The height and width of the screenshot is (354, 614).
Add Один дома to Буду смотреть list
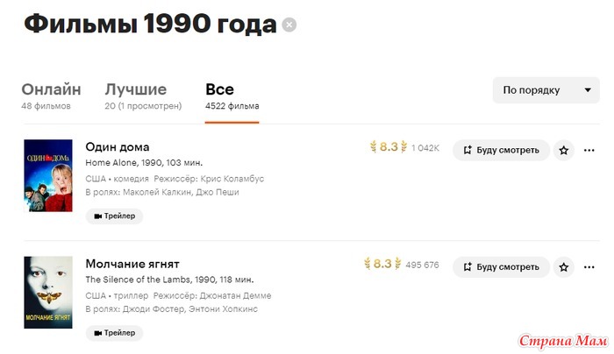tap(501, 150)
